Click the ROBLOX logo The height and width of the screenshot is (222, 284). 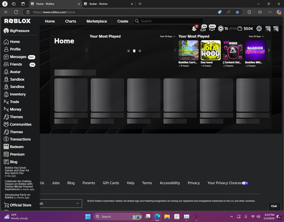(x=18, y=21)
